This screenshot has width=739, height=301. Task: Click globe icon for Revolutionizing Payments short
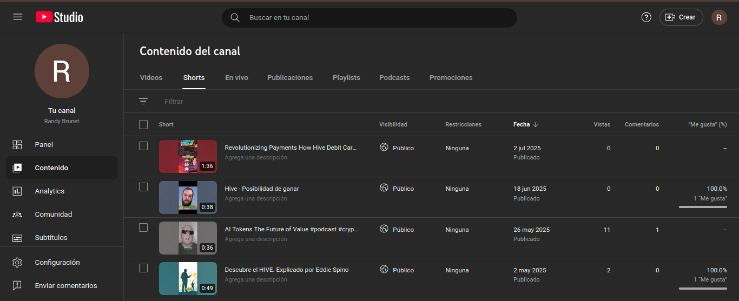click(384, 147)
